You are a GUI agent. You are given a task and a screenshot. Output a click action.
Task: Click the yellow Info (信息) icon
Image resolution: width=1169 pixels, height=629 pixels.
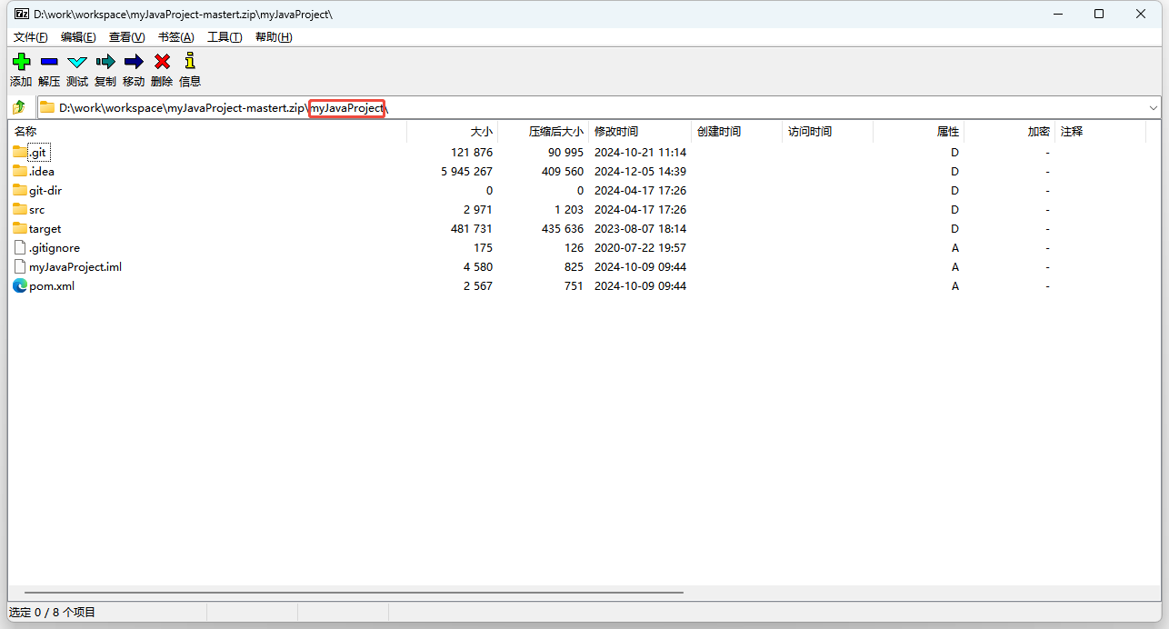tap(190, 62)
